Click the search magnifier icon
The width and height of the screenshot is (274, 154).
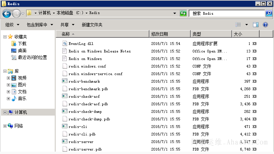269,13
